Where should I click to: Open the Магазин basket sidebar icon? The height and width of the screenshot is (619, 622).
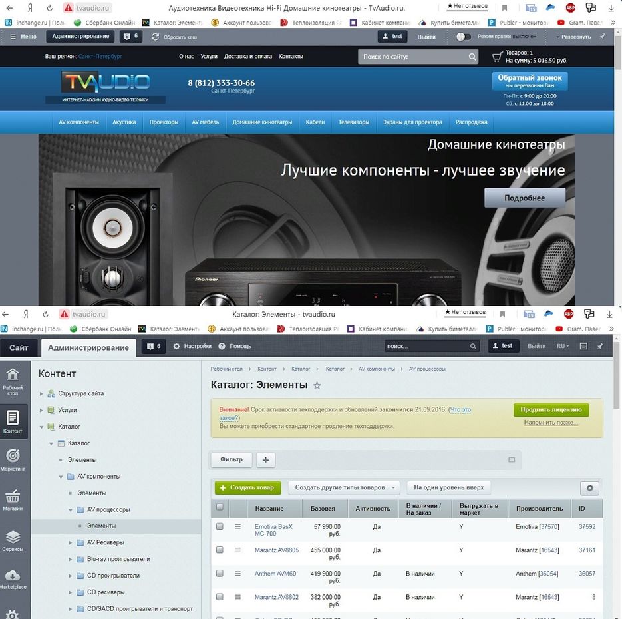coord(12,499)
